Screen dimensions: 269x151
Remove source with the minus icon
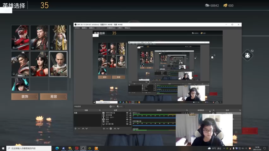(107, 129)
